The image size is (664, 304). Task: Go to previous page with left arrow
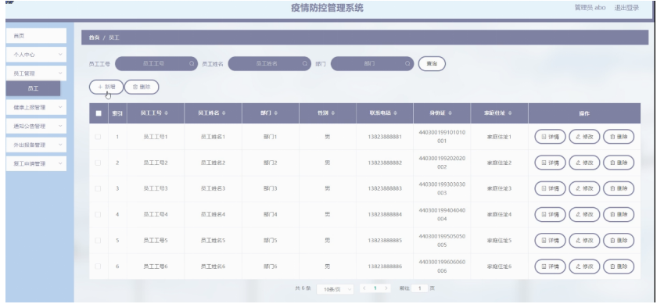coord(364,288)
